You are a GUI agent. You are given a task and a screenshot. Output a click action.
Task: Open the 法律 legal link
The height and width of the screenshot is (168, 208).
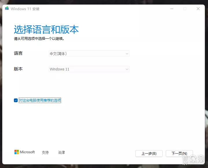[61, 152]
